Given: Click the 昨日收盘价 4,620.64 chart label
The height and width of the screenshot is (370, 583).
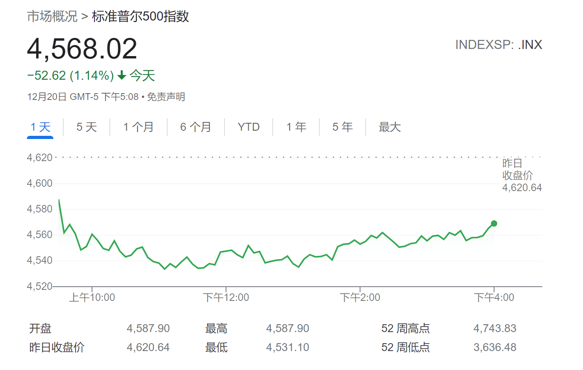Looking at the screenshot, I should 522,175.
